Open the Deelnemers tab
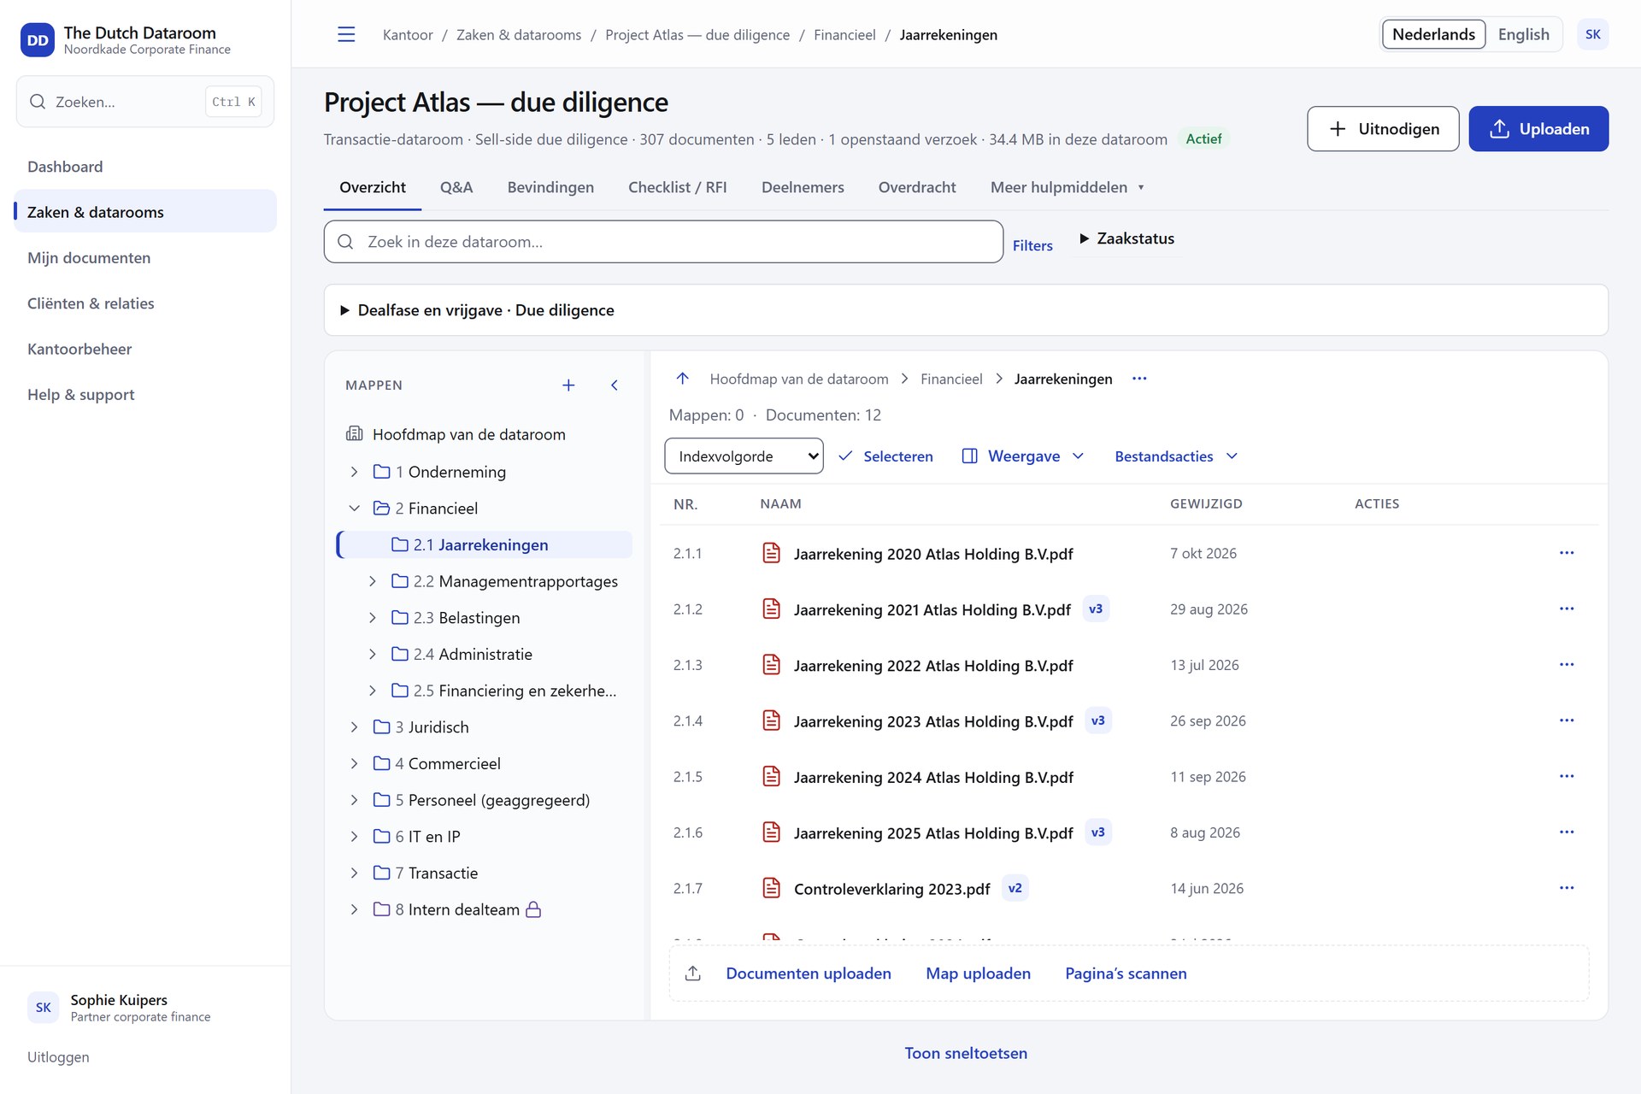This screenshot has height=1094, width=1641. [803, 187]
